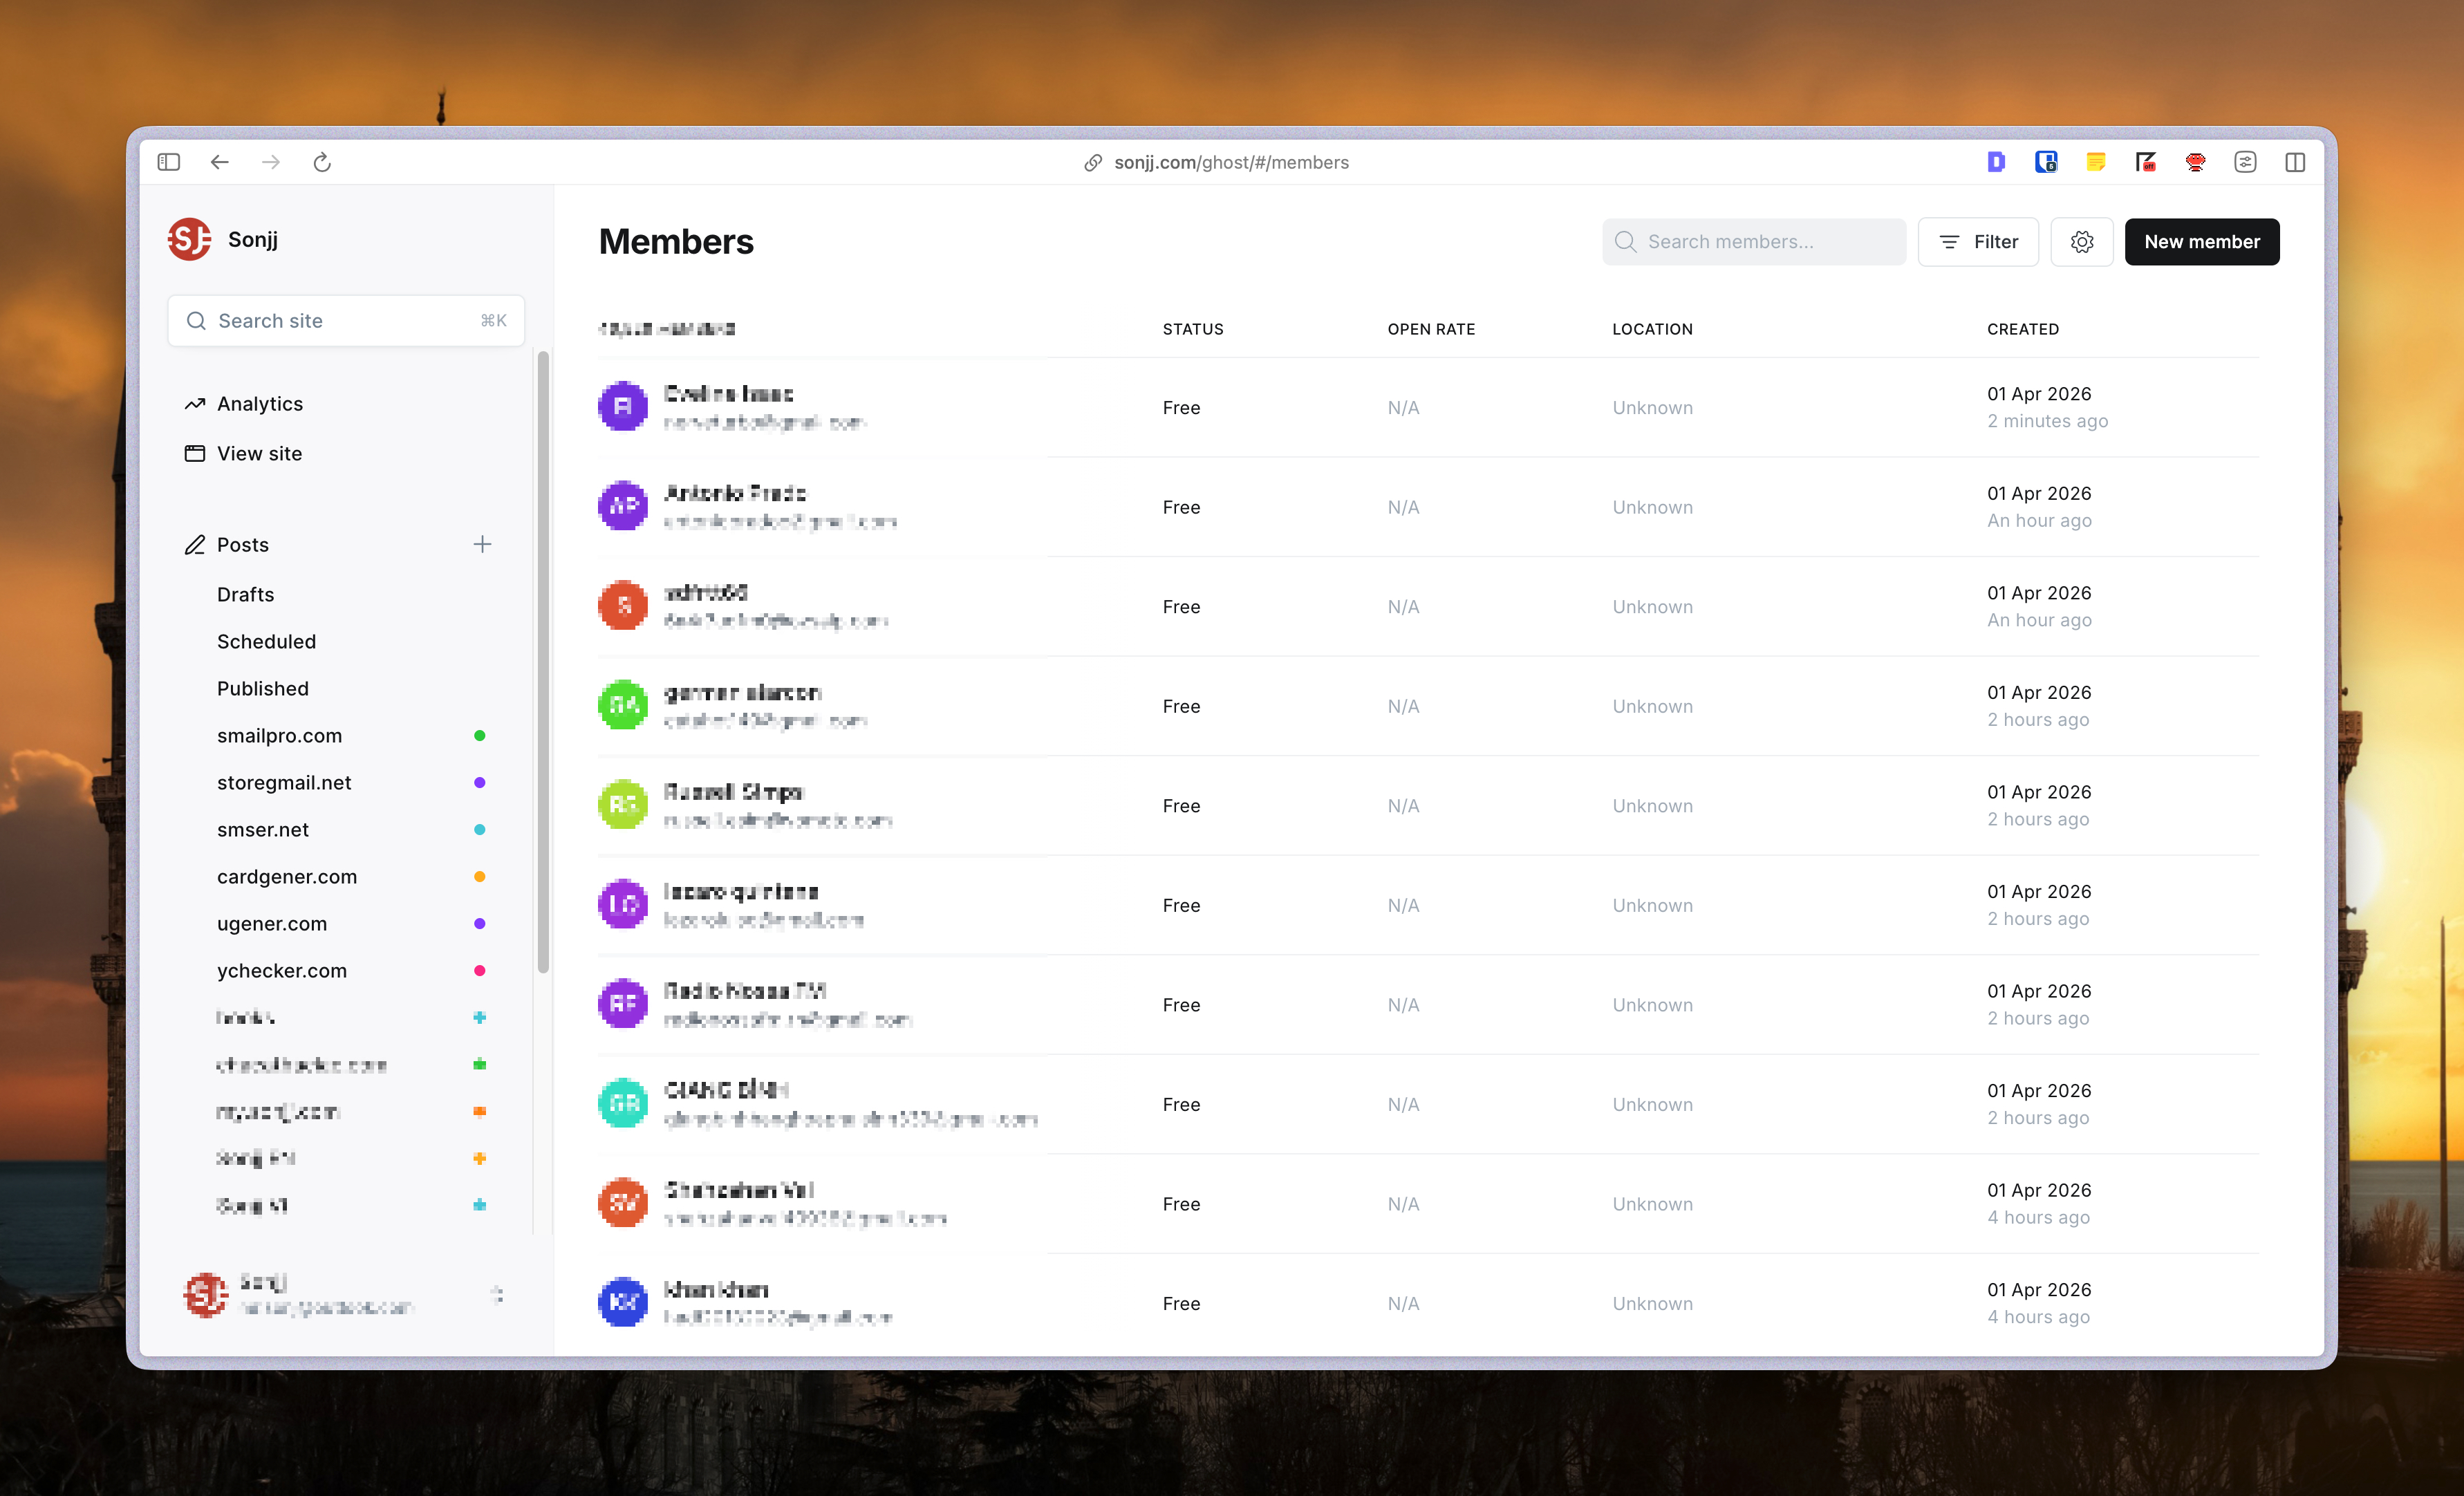Create a new post using the plus icon
The height and width of the screenshot is (1496, 2464).
click(482, 544)
